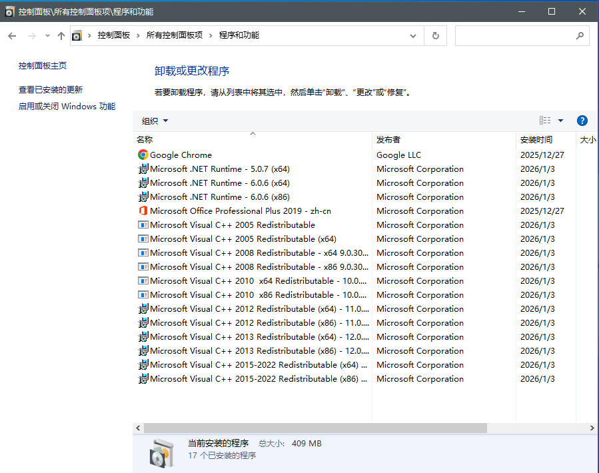Click the horizontal scrollbar at list bottom
The width and height of the screenshot is (599, 473).
(315, 428)
